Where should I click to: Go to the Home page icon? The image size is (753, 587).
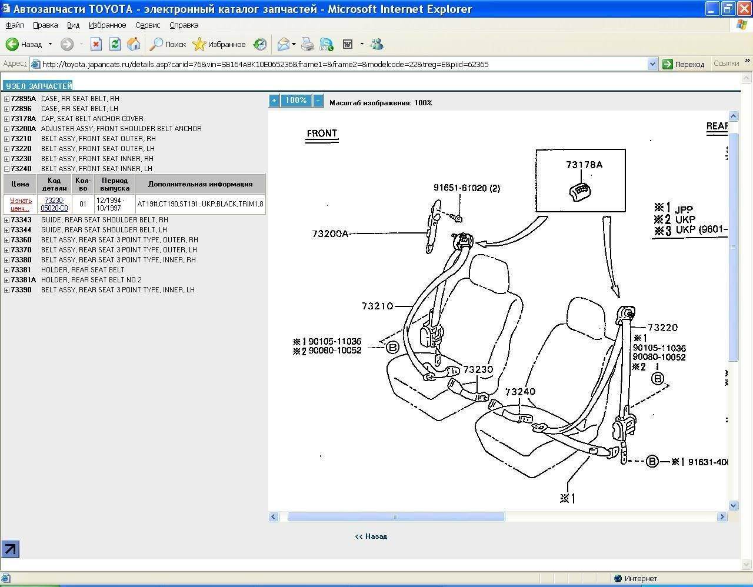click(134, 44)
